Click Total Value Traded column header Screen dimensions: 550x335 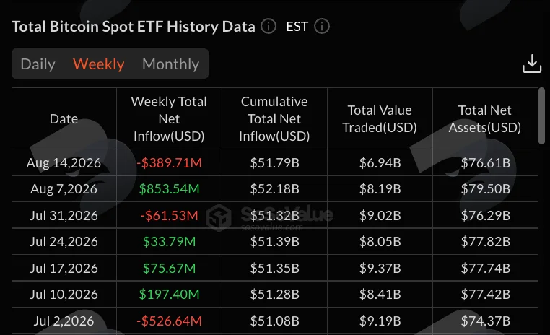pos(380,119)
